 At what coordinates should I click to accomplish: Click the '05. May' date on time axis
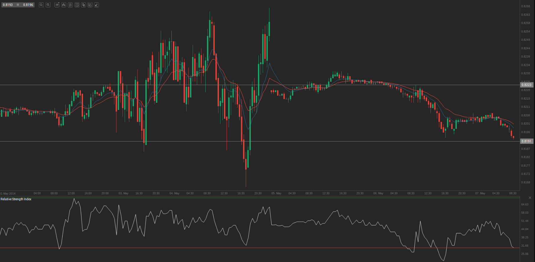(x=277, y=193)
